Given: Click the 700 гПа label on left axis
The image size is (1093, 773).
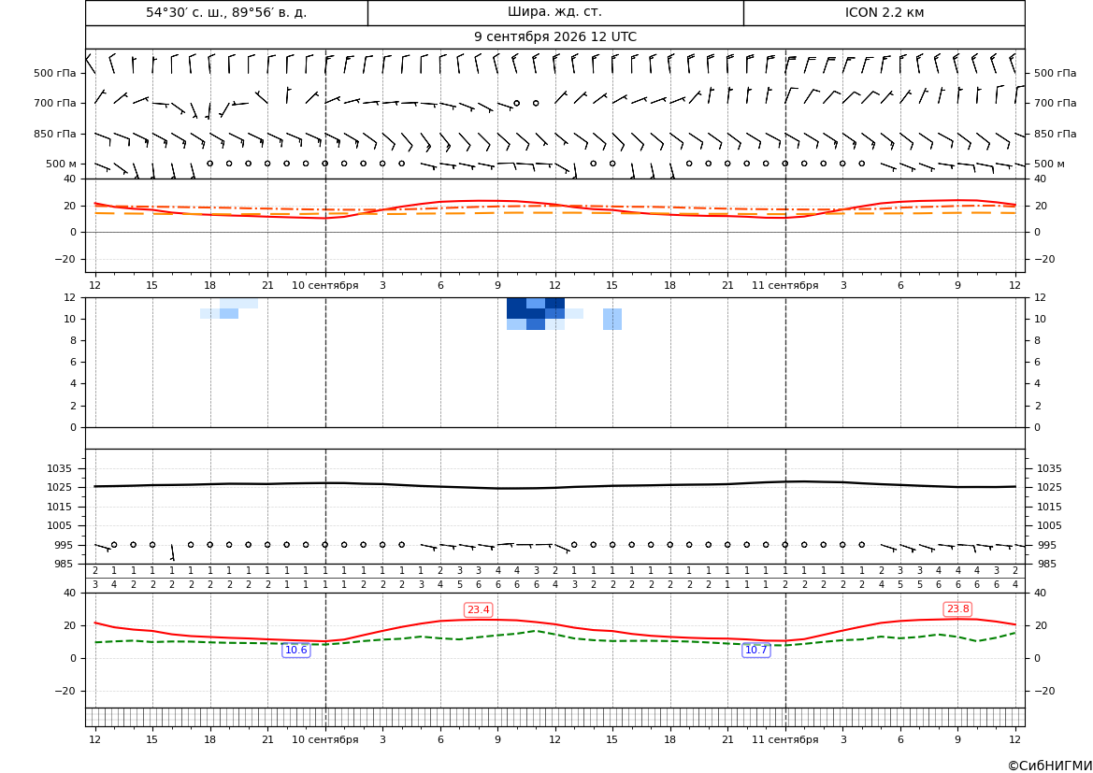Looking at the screenshot, I should click(55, 103).
